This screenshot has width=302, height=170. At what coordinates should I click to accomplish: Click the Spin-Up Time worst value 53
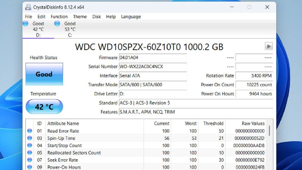click(194, 138)
